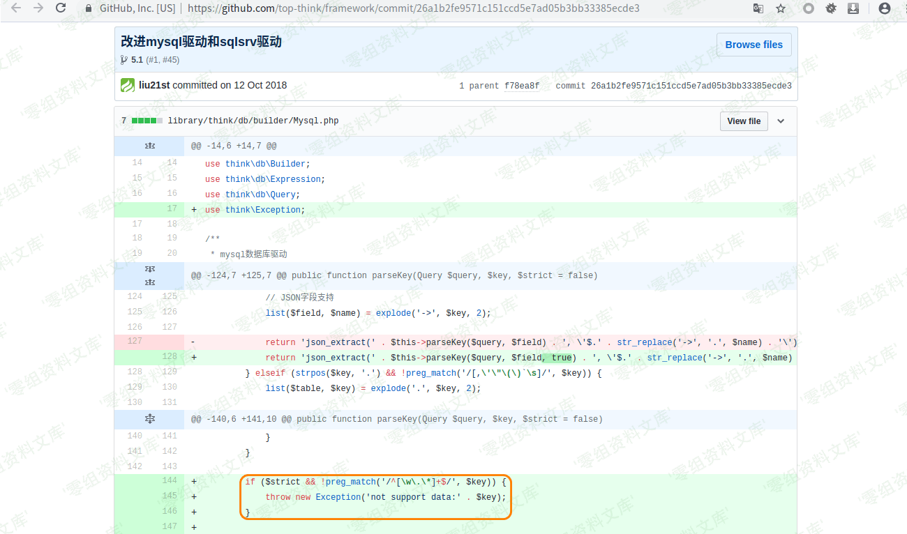Click the Browse files button

754,45
